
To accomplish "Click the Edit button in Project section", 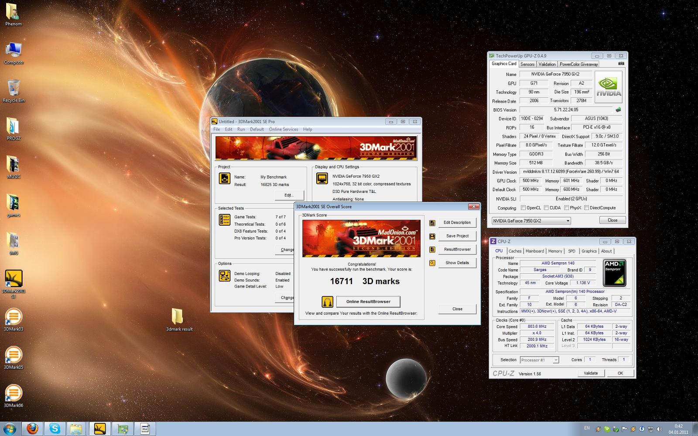I will tap(289, 195).
